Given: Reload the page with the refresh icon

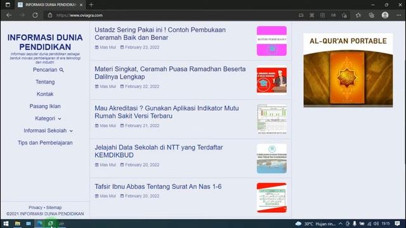Looking at the screenshot, I should [x=36, y=15].
